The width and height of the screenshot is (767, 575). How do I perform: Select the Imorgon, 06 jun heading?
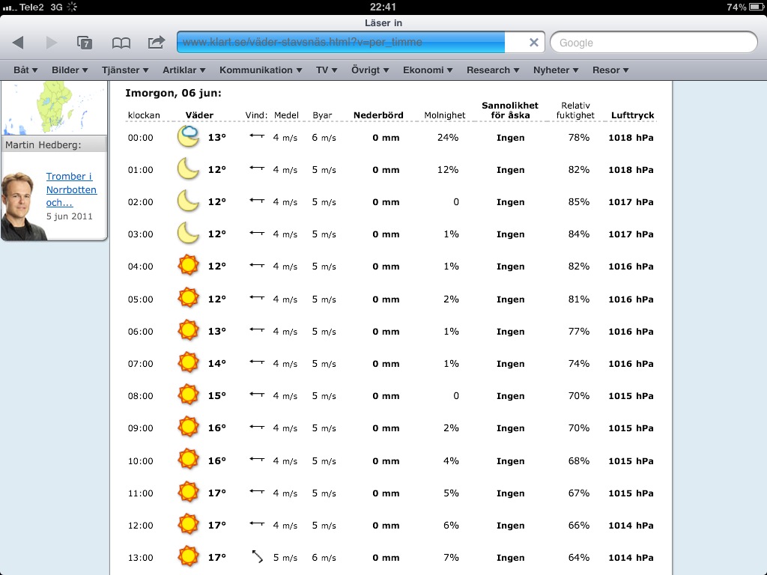(173, 93)
